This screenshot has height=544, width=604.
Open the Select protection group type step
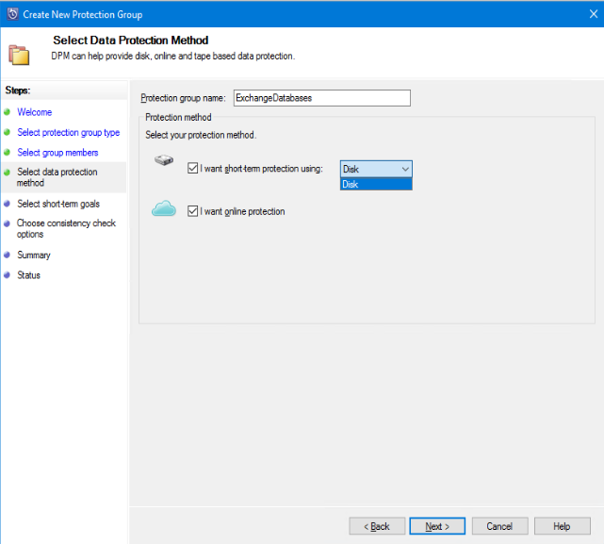pyautogui.click(x=69, y=132)
